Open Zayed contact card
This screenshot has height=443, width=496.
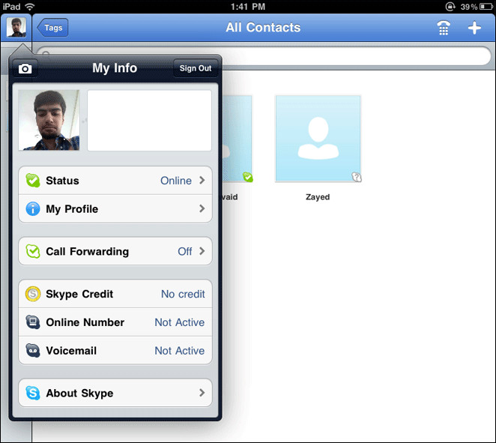(318, 139)
